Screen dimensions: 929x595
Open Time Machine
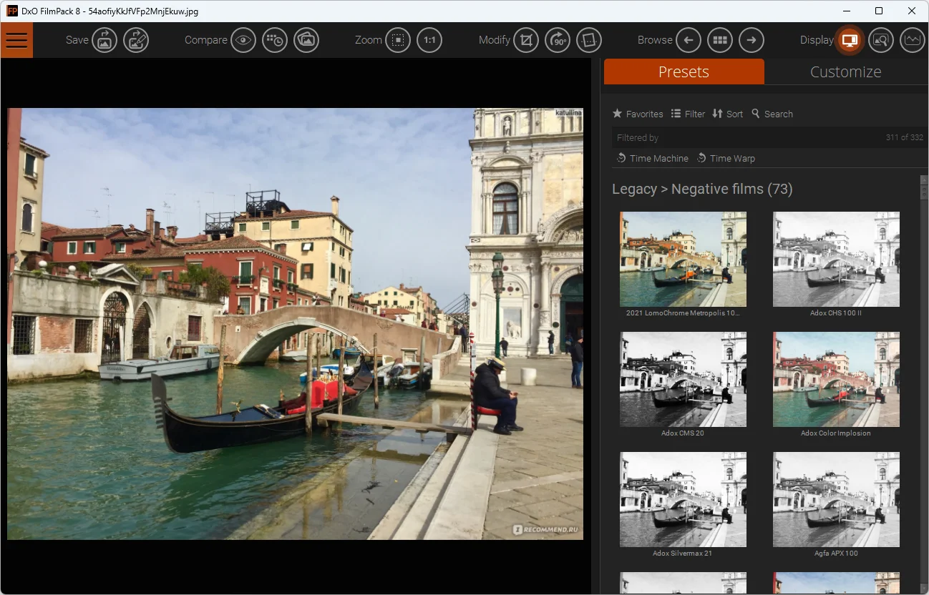click(x=652, y=158)
